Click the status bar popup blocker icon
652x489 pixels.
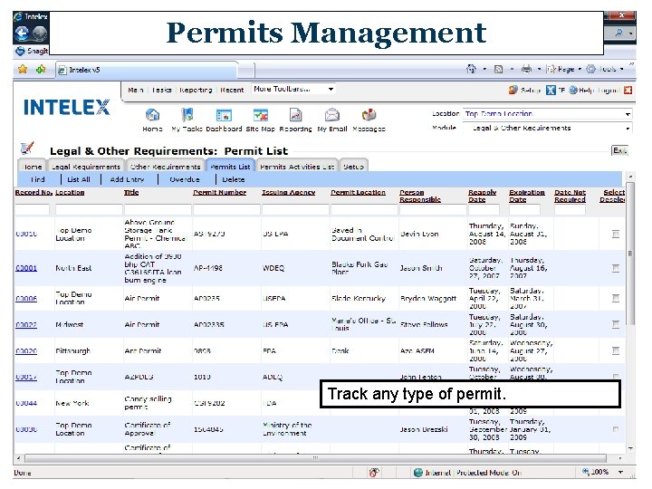point(373,473)
